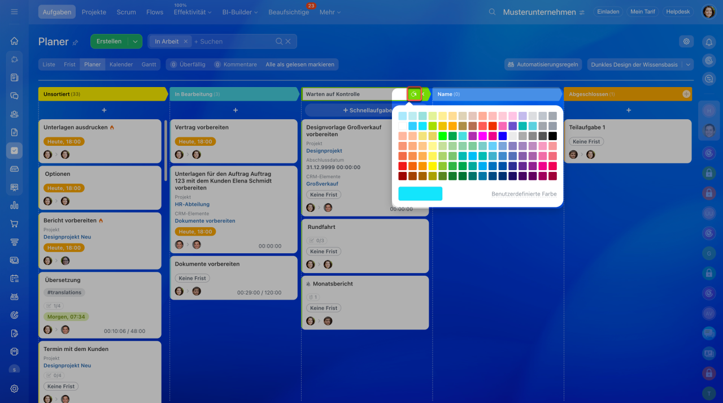Open sidebar settings gear at bottom
The width and height of the screenshot is (723, 403).
click(14, 388)
